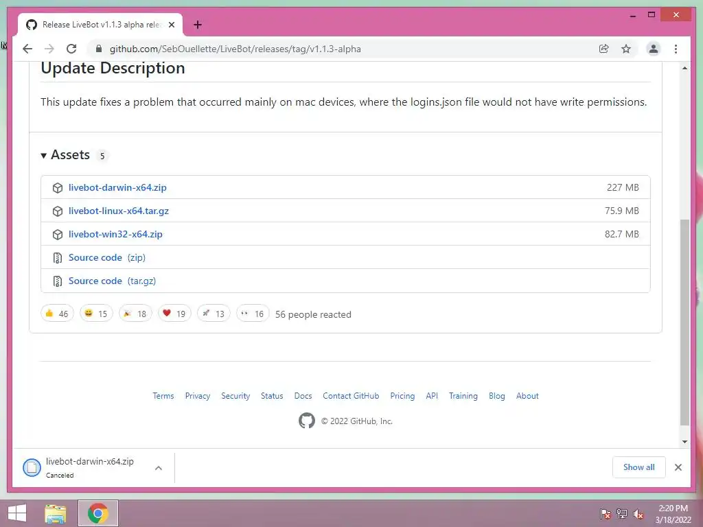Screen dimensions: 703x527
Task: Click the GitHub Octocat footer logo
Action: 307,421
